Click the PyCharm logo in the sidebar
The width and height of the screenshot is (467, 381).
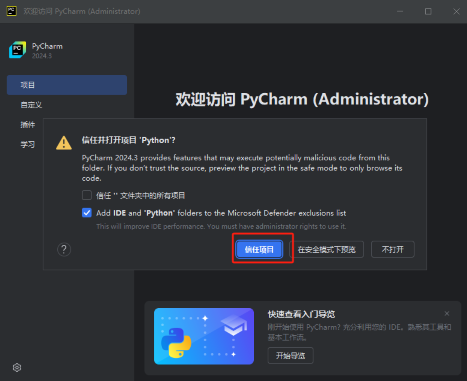pyautogui.click(x=17, y=50)
